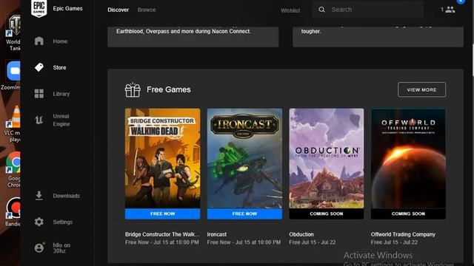This screenshot has height=266, width=474.
Task: Click FREE NOW under Bridge Constructor
Action: (163, 214)
